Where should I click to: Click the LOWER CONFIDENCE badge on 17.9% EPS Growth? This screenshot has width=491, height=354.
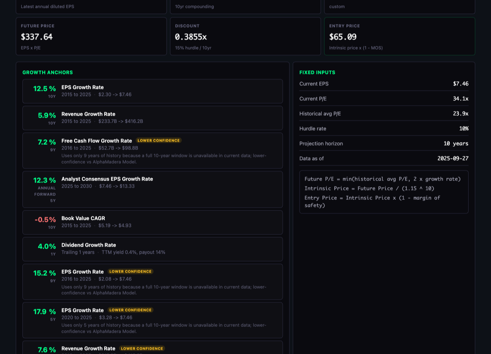130,310
